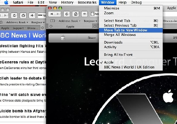The width and height of the screenshot is (177, 124).
Task: Choose Select Previous Tab
Action: (131, 25)
